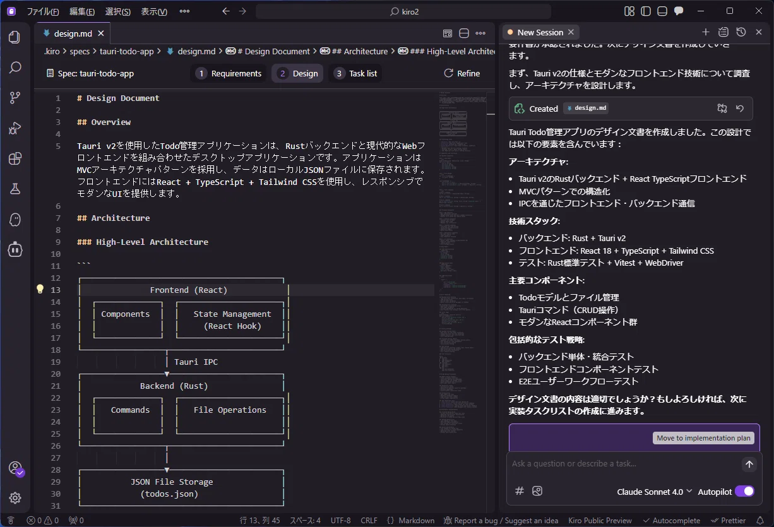The height and width of the screenshot is (527, 774).
Task: Click tauri-todo-app breadcrumb segment
Action: pyautogui.click(x=127, y=51)
